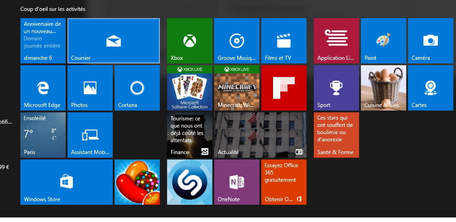Open the Paris weather tile
456x222 pixels.
[x=43, y=135]
